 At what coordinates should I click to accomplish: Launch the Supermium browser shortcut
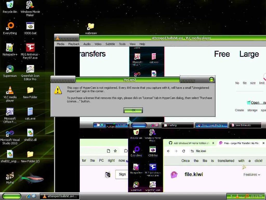10,71
